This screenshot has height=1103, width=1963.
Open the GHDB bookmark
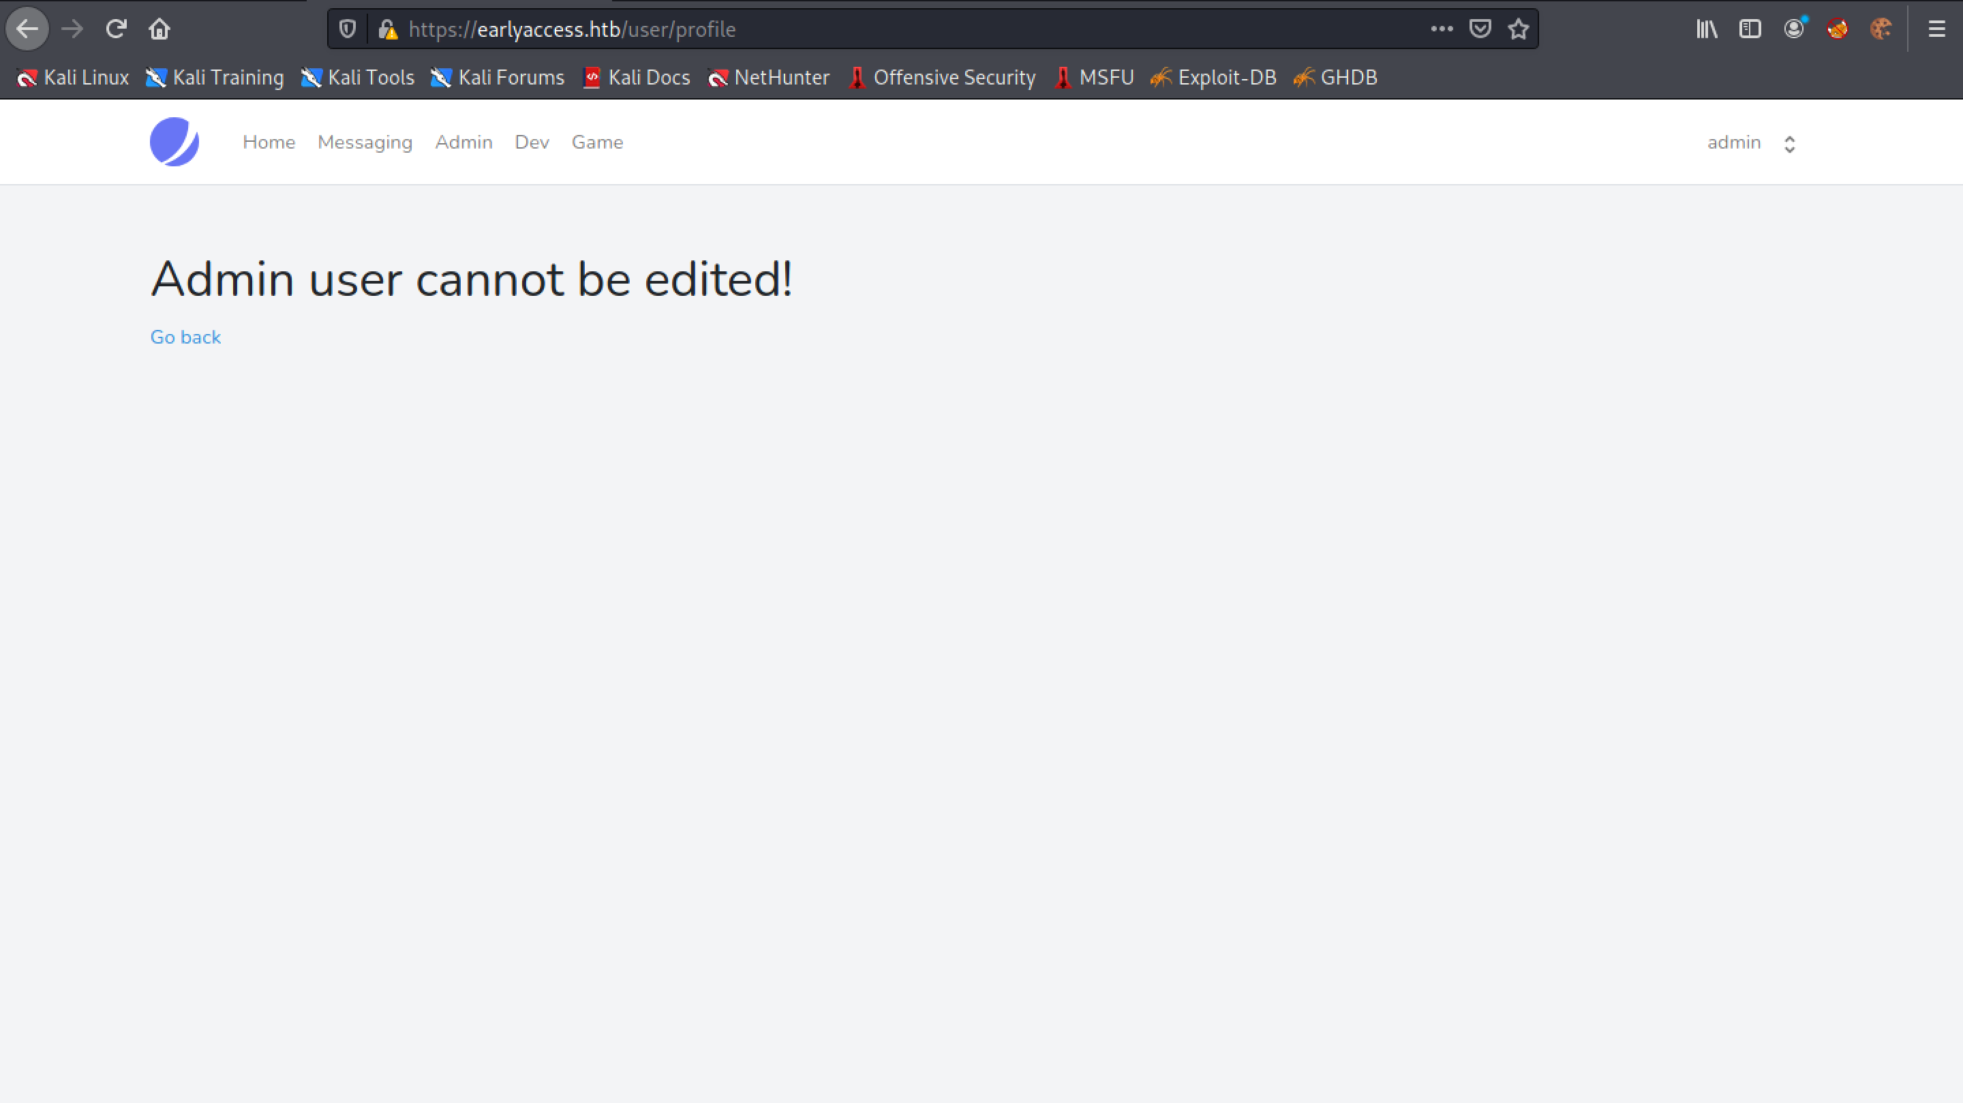1335,78
